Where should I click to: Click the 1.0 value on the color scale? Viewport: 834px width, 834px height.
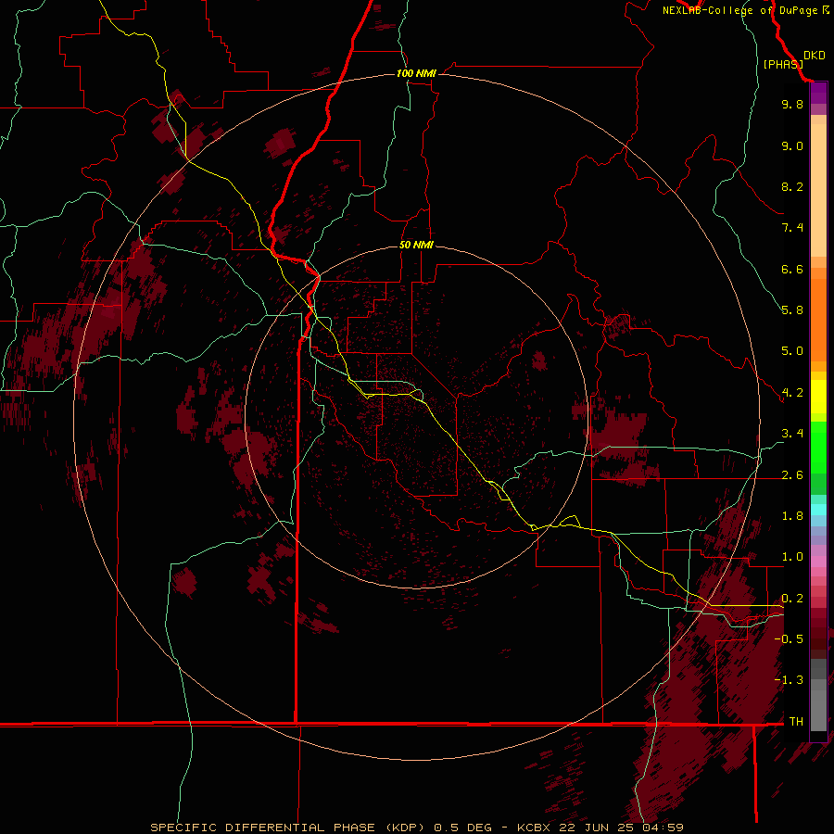tap(792, 557)
